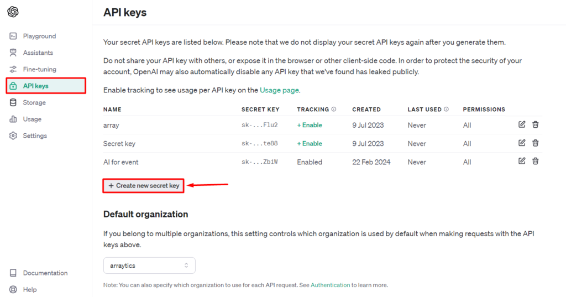Open the Authentication link
Image resolution: width=566 pixels, height=297 pixels.
(331, 285)
